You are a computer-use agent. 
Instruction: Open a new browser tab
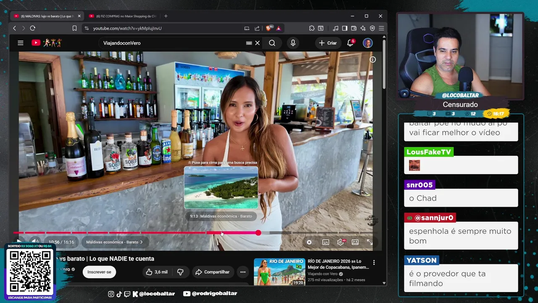166,16
